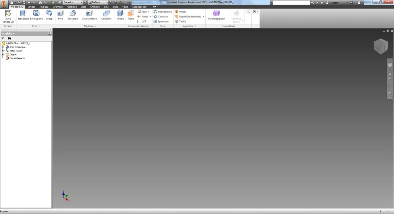Screen dimensions: 394x214
Task: Select the Rivoluzione tool
Action: pos(36,14)
